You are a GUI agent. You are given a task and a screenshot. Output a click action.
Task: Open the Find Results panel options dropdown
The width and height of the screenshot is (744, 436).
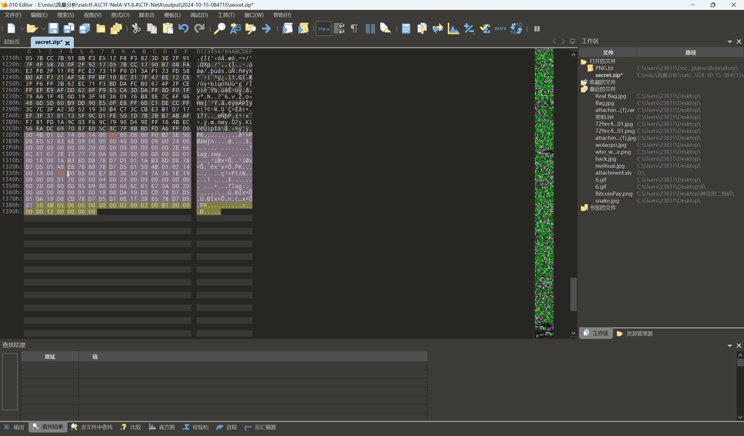[x=729, y=345]
